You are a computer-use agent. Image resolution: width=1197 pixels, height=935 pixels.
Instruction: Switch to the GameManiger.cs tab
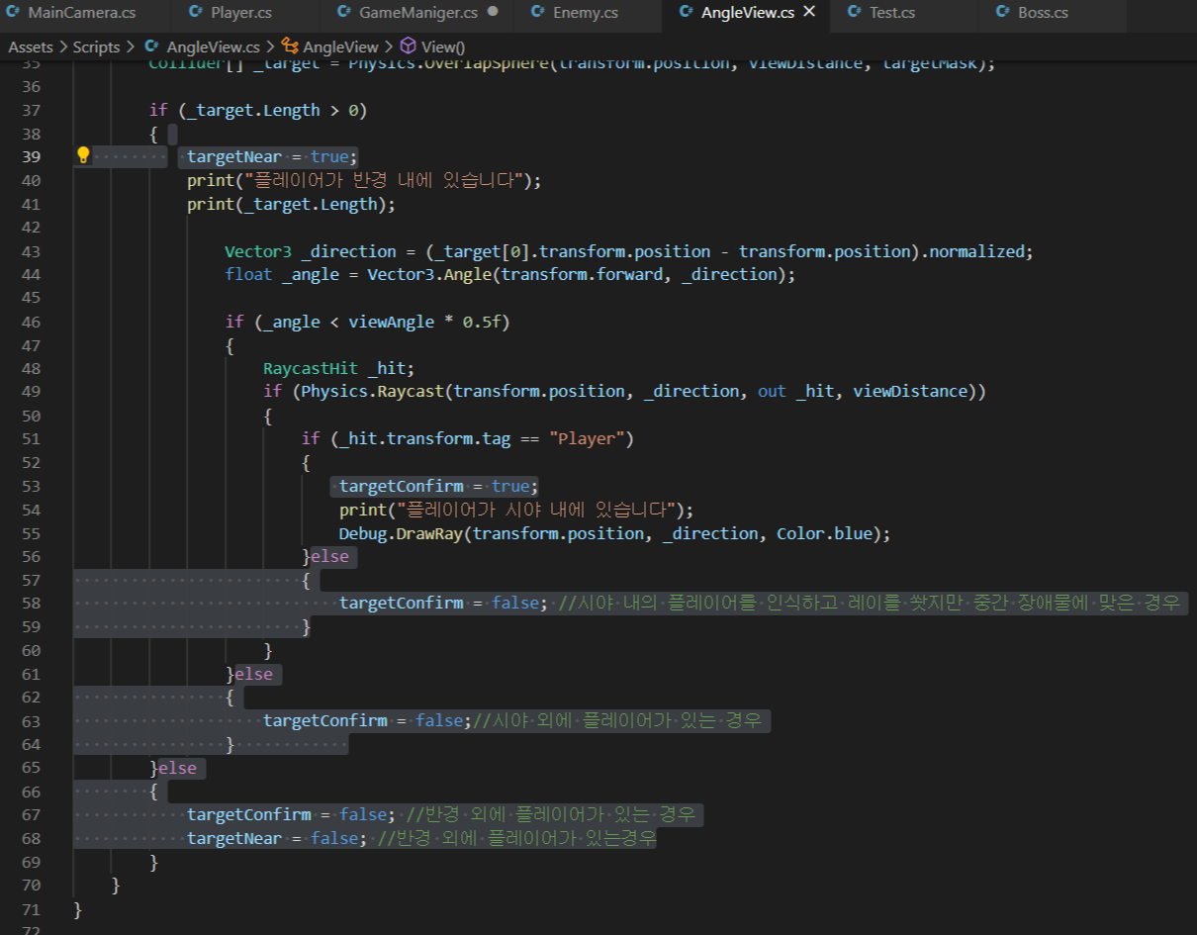tap(417, 13)
